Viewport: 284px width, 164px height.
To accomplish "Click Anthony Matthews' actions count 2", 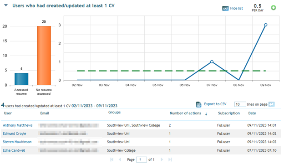I will 170,125.
